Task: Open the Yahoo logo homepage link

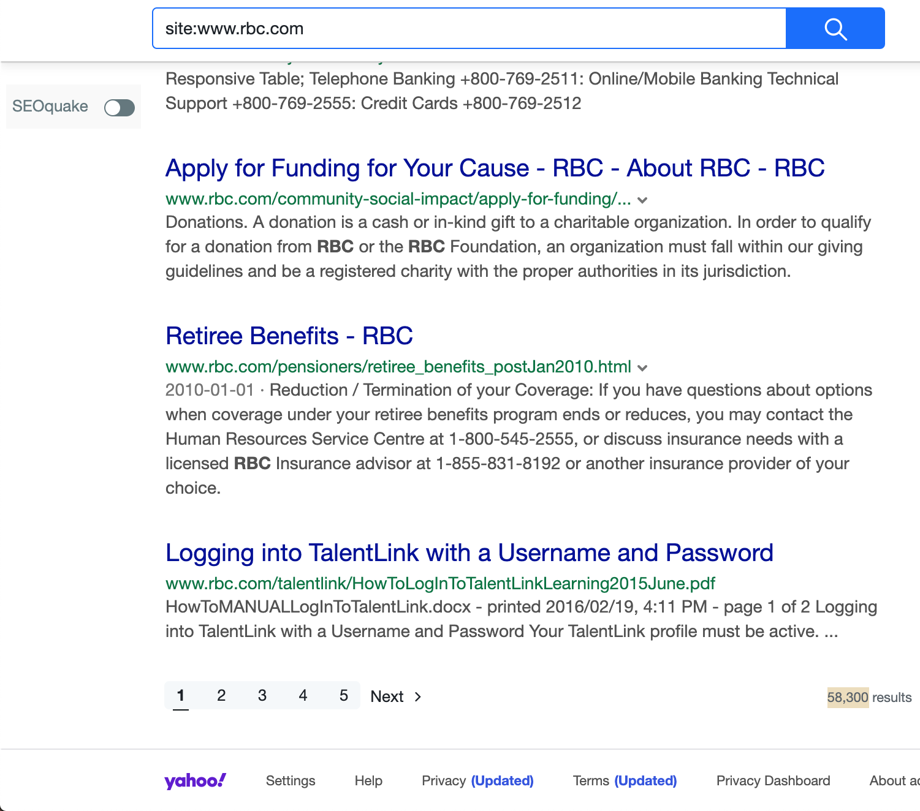Action: (195, 780)
